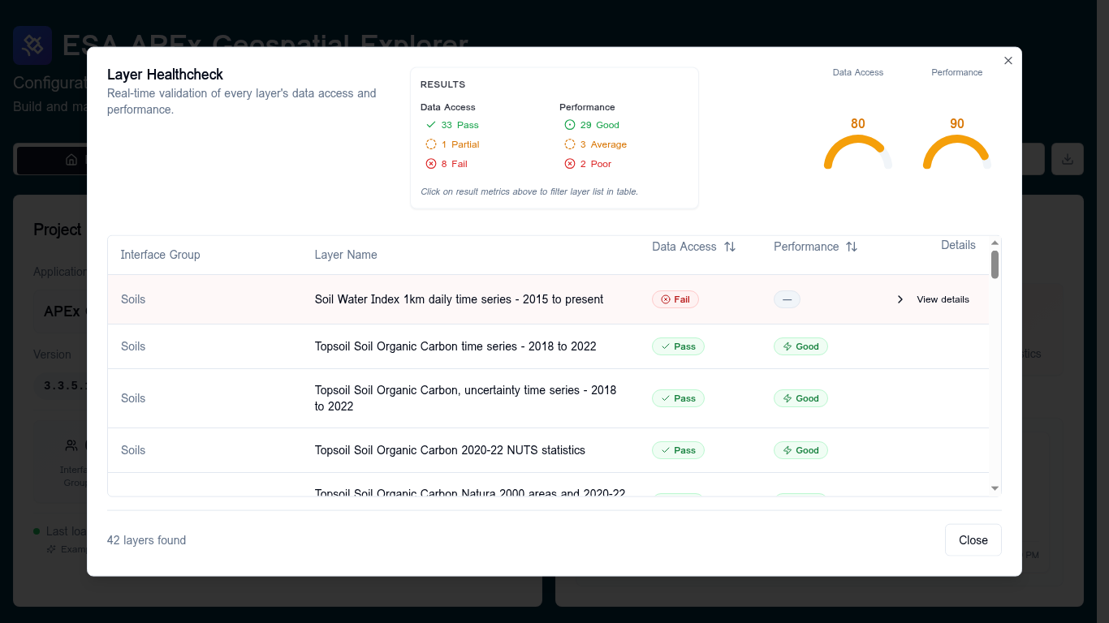Click the table vertical scrollbar thumb

[995, 264]
